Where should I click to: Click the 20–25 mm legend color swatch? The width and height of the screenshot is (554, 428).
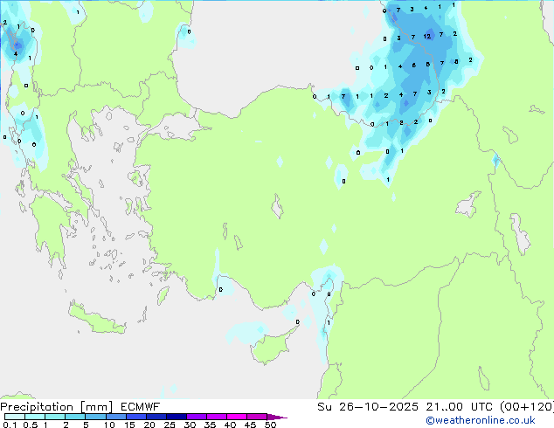[x=156, y=417]
